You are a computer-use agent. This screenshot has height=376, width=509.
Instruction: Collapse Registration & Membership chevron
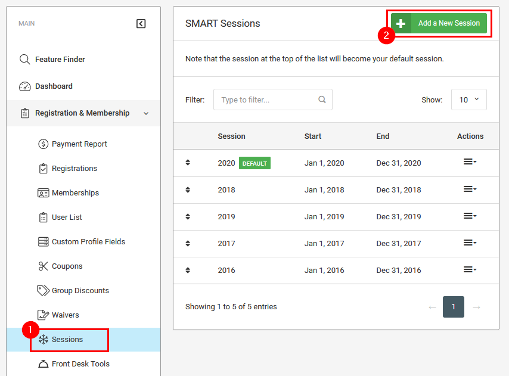(x=146, y=114)
